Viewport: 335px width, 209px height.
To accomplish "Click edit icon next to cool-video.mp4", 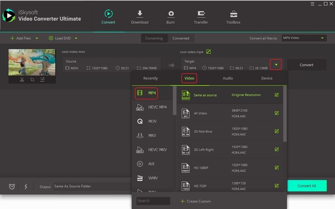I will (209, 52).
